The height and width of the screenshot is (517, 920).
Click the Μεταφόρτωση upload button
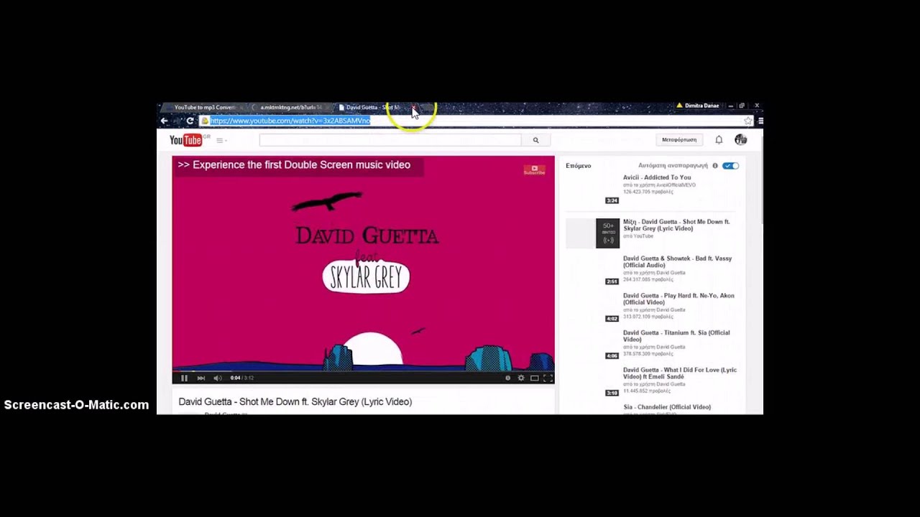(x=679, y=140)
